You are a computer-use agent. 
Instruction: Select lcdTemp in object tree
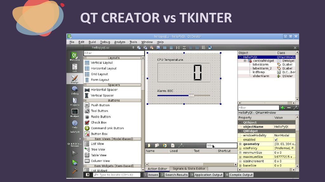click(x=258, y=72)
